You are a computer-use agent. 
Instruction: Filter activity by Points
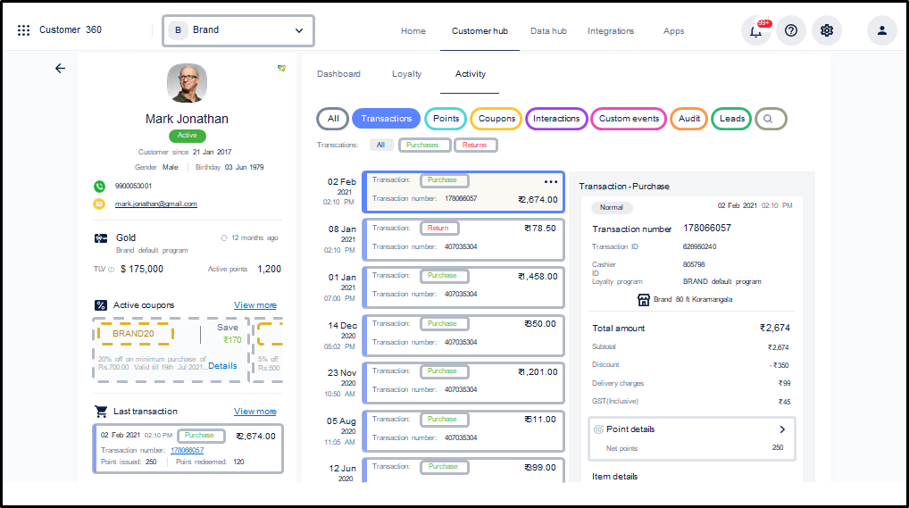[446, 119]
